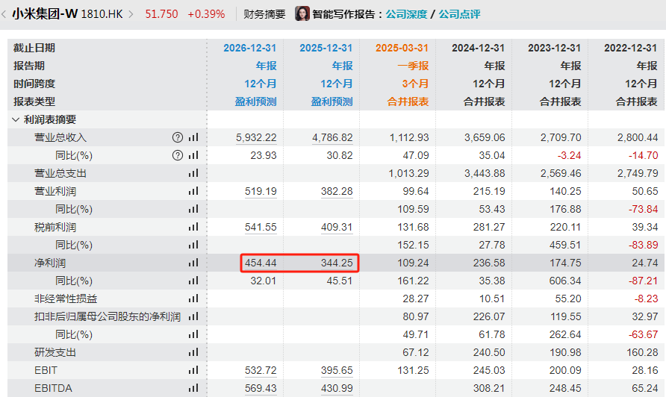This screenshot has width=666, height=397.
Task: Open chart icon for 营业总支出 row
Action: pyautogui.click(x=193, y=173)
